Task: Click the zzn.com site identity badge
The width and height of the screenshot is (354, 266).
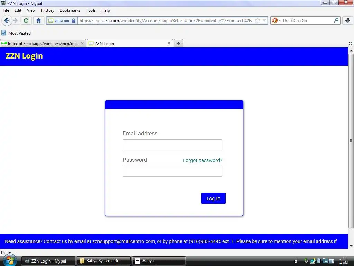Action: coord(62,20)
